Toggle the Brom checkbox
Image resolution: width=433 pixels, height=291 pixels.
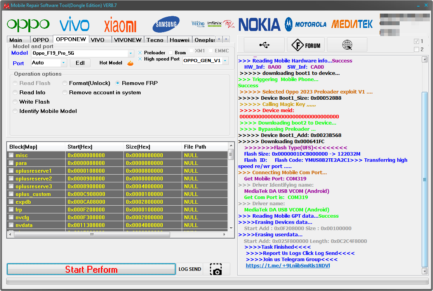pyautogui.click(x=170, y=52)
